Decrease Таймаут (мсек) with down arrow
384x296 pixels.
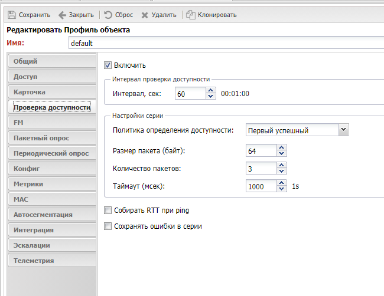(x=282, y=189)
